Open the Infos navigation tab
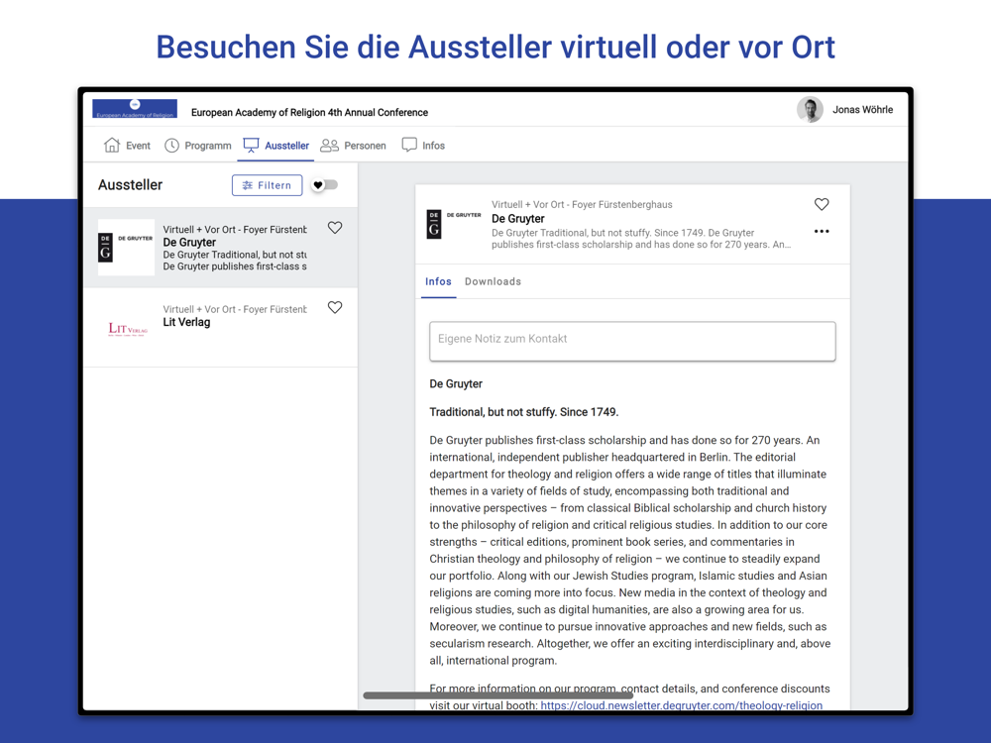Viewport: 991px width, 743px height. 423,146
